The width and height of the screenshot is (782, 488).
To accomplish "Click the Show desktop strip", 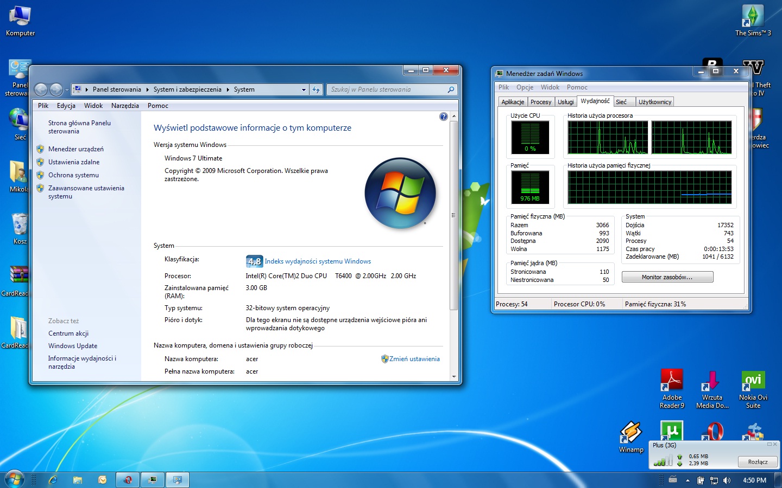I will coord(778,480).
